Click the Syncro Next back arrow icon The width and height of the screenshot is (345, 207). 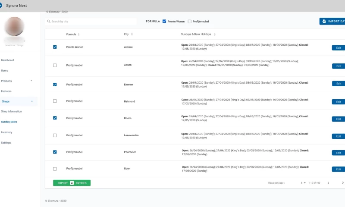(1, 6)
